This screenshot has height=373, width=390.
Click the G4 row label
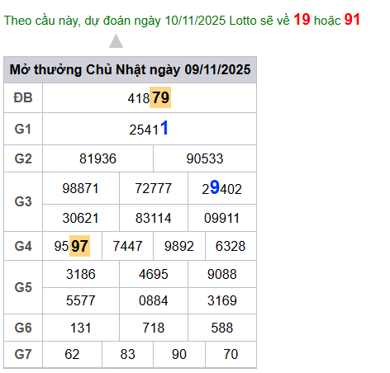coord(23,246)
